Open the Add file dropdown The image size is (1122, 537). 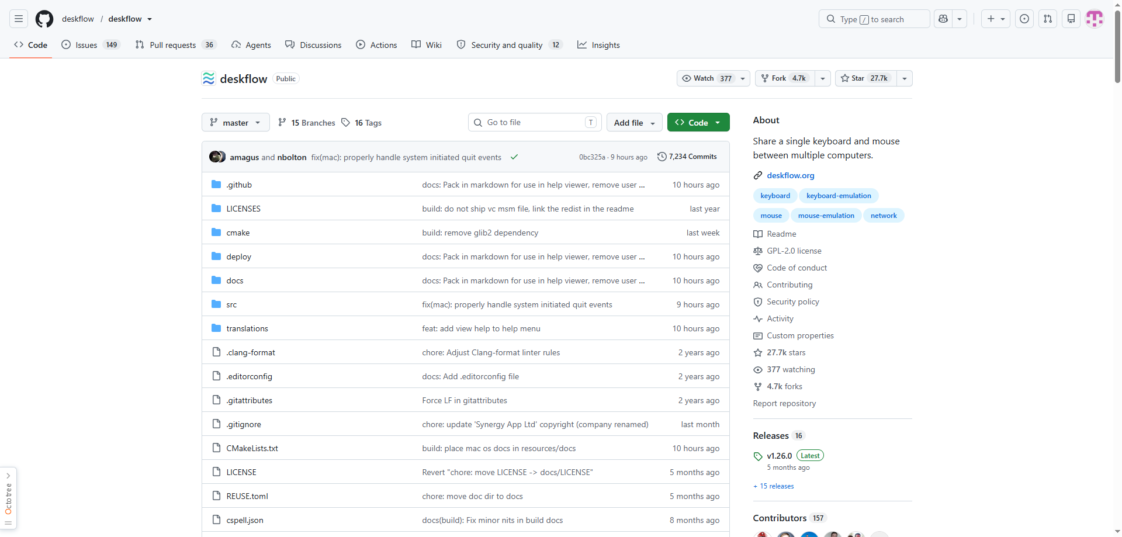[634, 122]
